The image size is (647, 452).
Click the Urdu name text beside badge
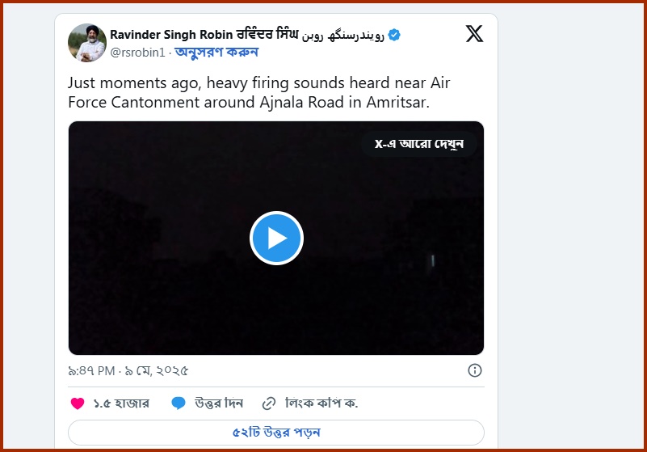343,36
